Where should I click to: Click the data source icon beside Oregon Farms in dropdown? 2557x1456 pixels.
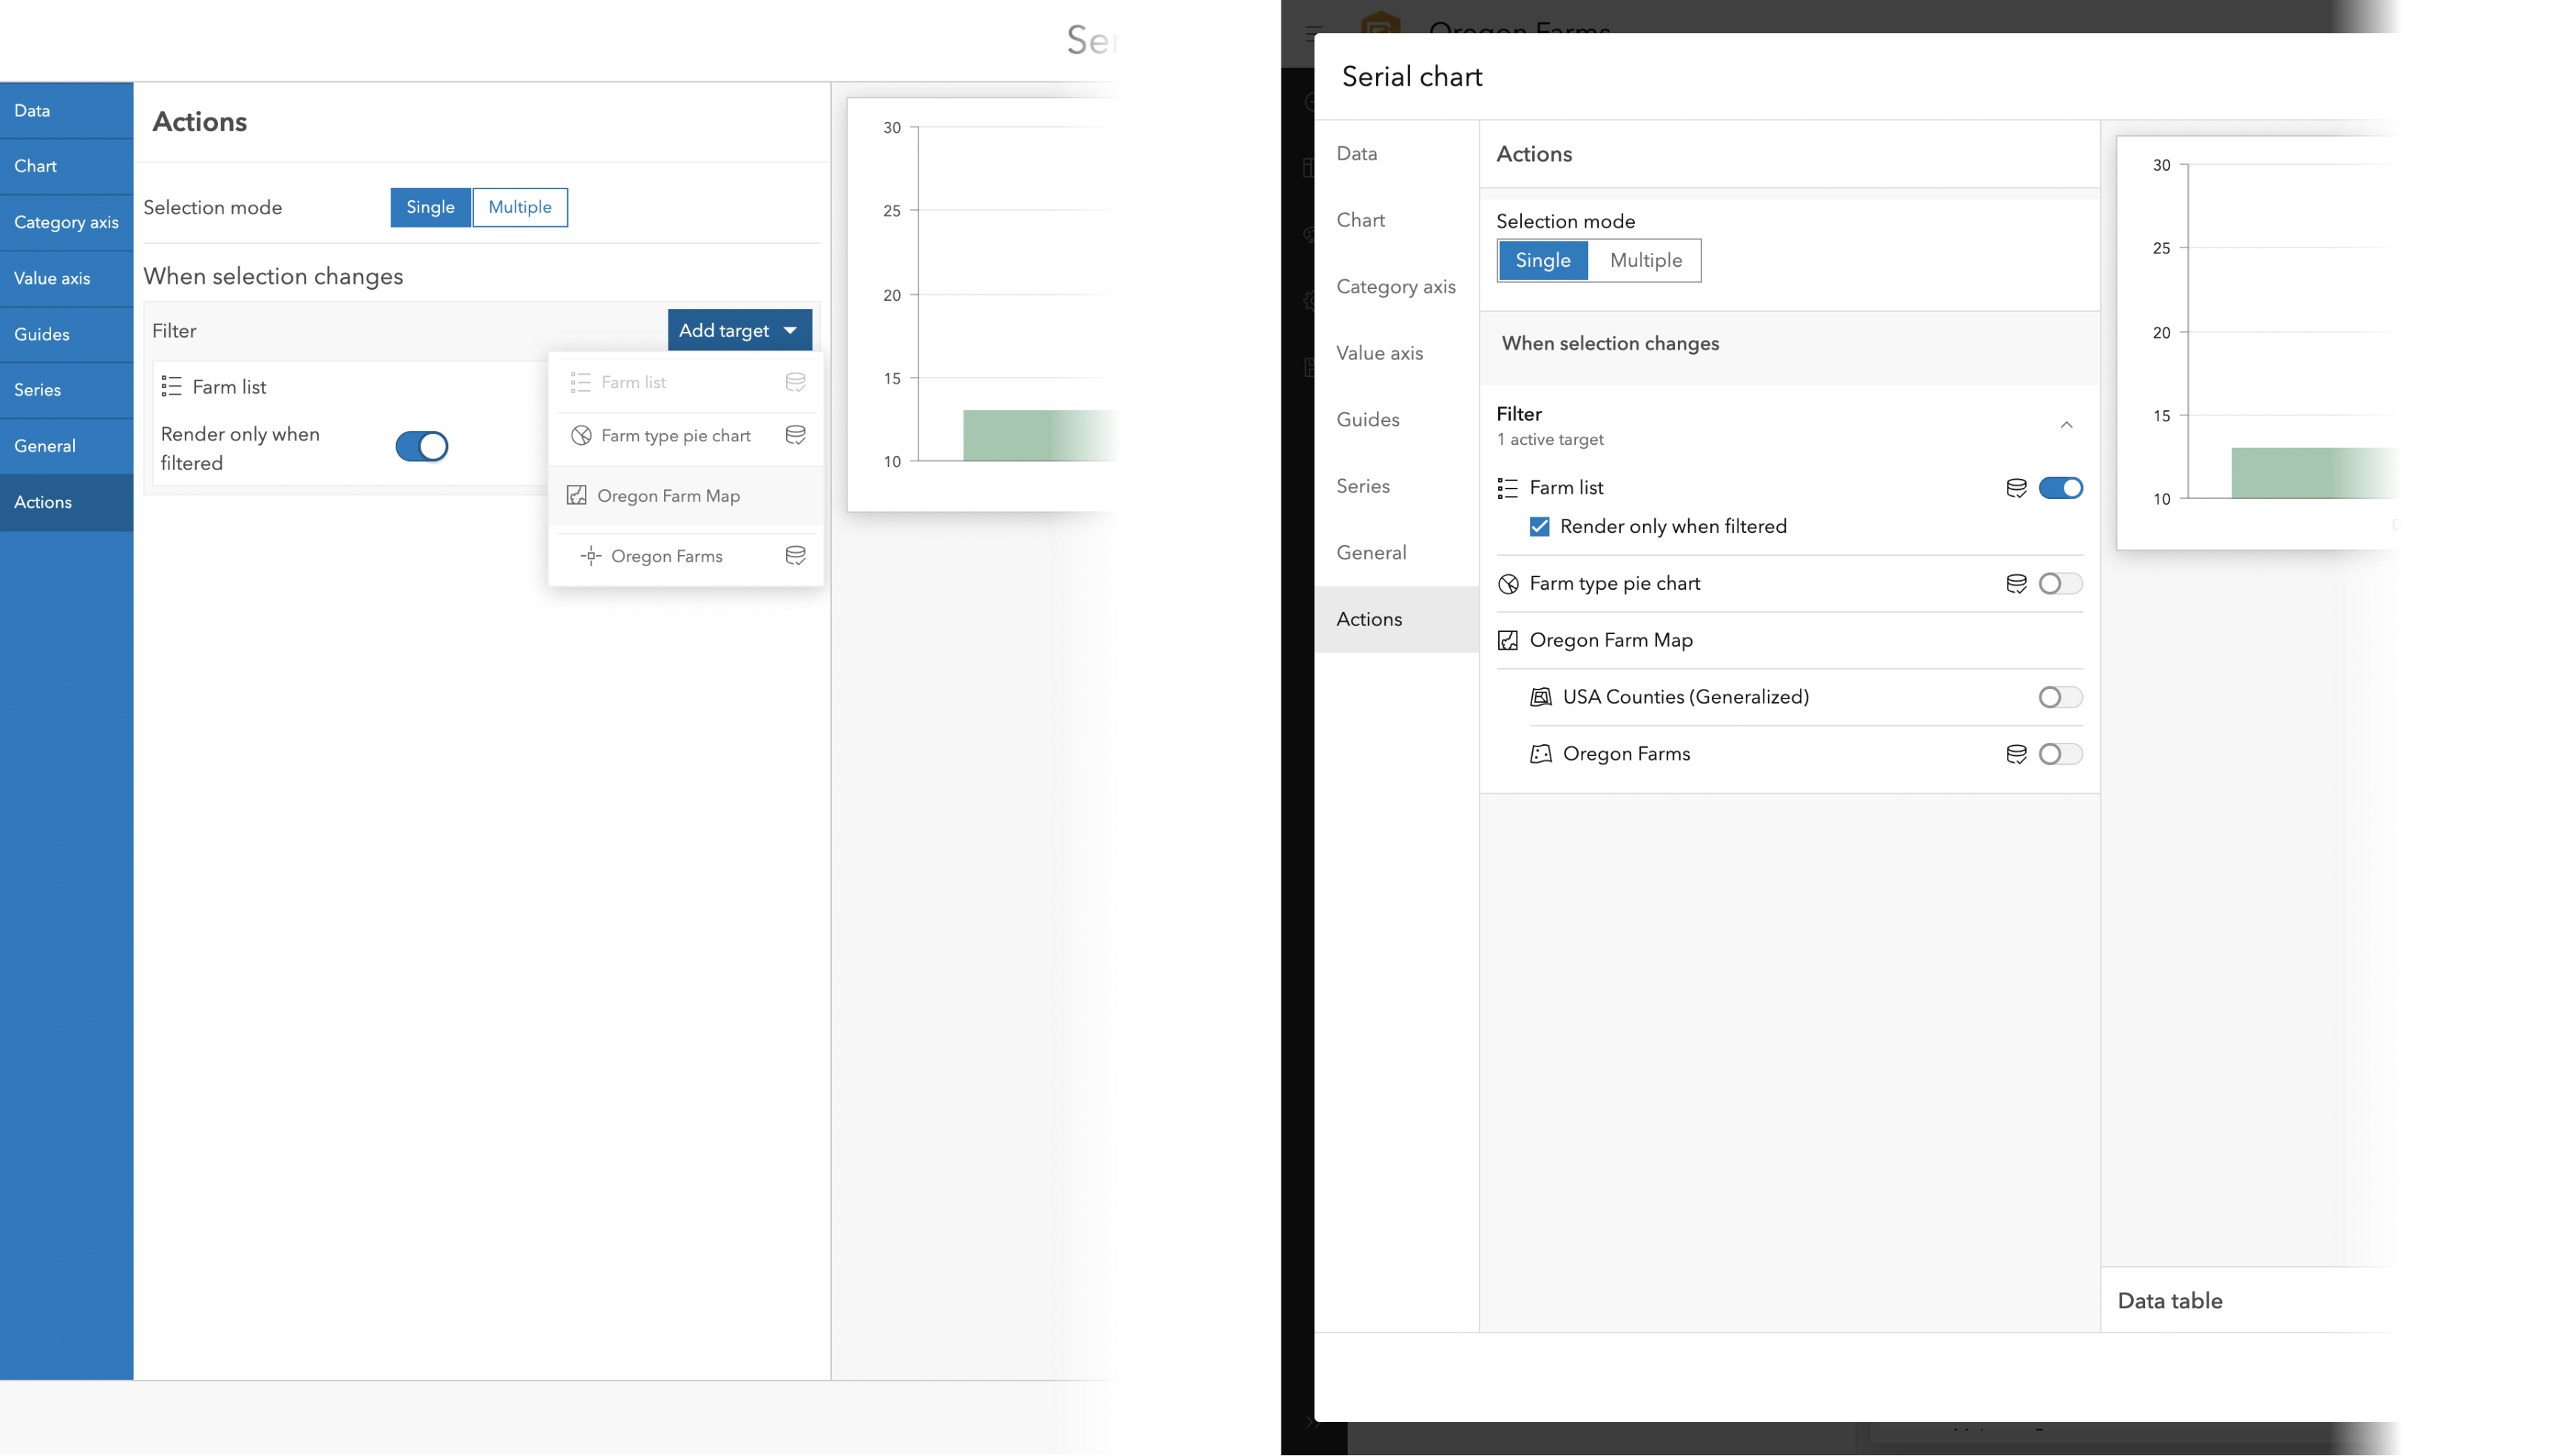coord(796,556)
